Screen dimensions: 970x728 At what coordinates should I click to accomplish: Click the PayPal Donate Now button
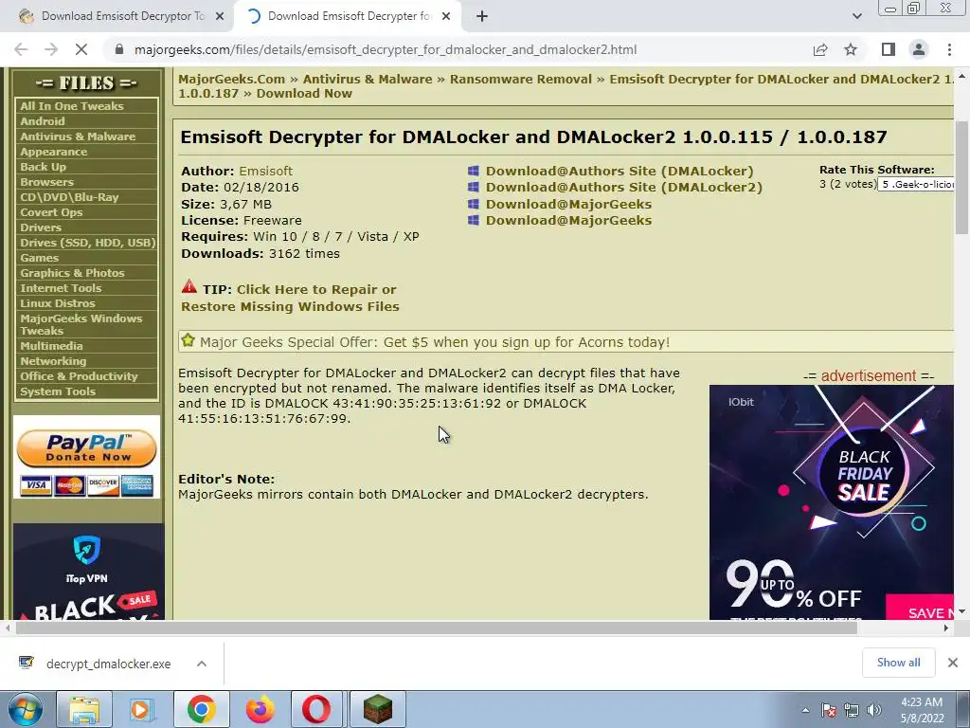[x=86, y=448]
